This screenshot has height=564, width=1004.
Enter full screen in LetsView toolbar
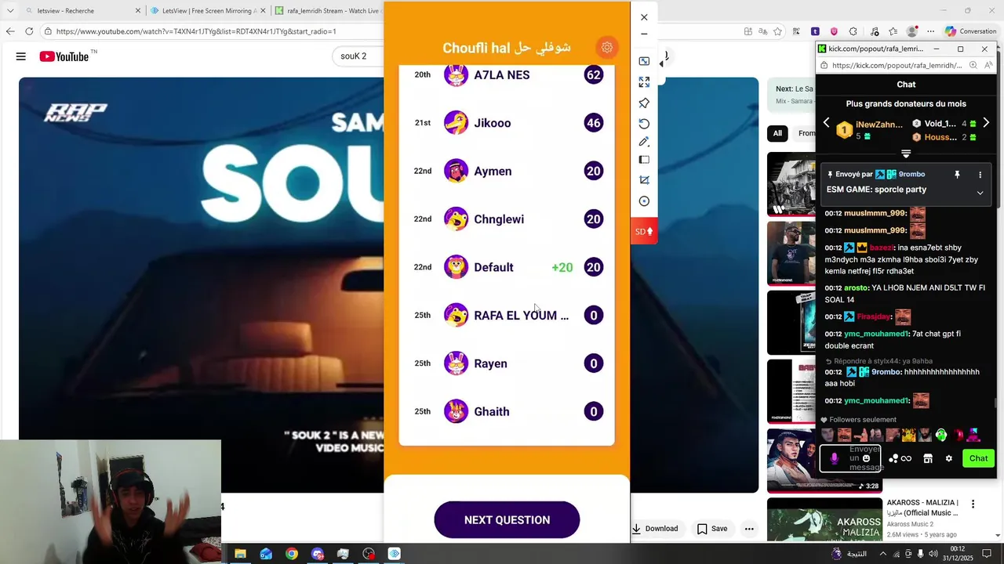pyautogui.click(x=644, y=81)
